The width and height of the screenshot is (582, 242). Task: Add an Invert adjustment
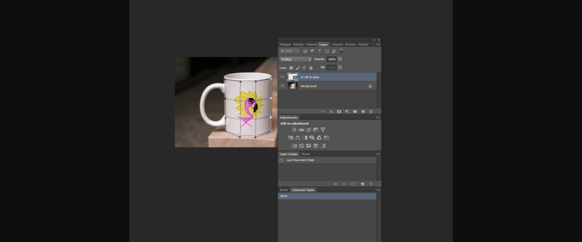(x=294, y=146)
